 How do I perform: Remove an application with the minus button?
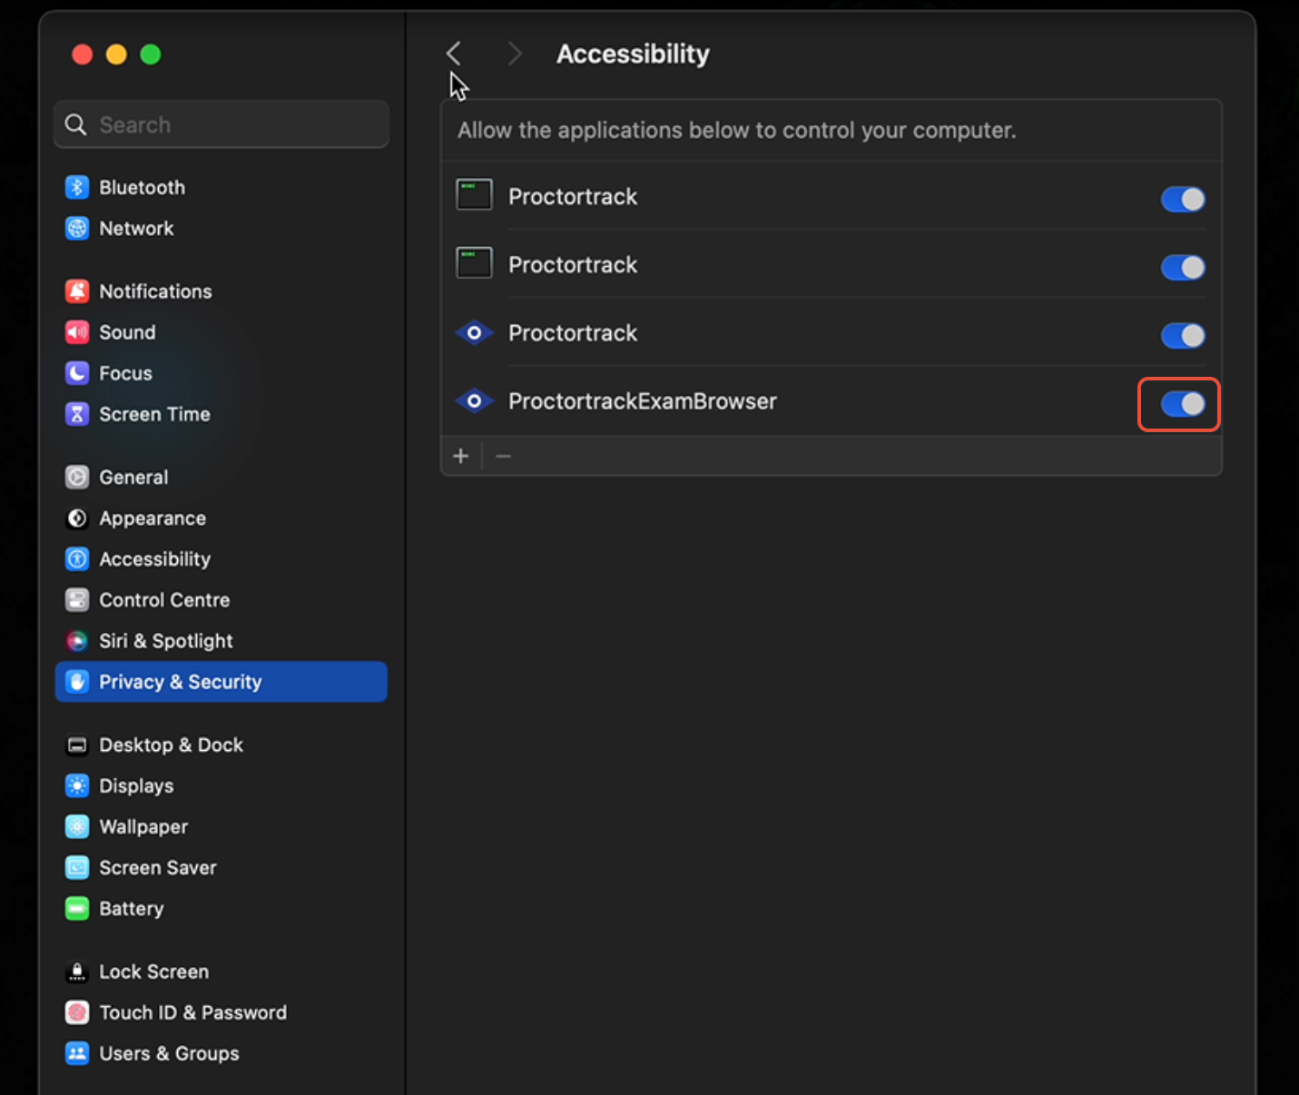[x=504, y=456]
